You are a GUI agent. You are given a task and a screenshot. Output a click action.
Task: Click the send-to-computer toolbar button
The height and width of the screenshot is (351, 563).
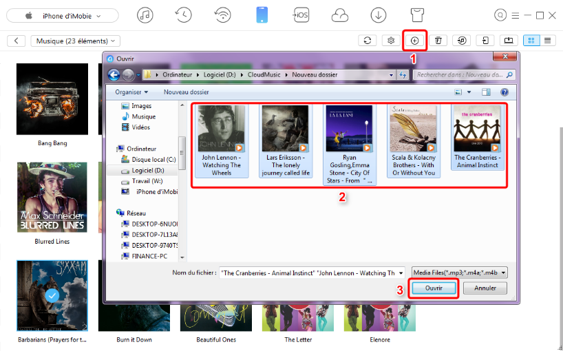509,41
